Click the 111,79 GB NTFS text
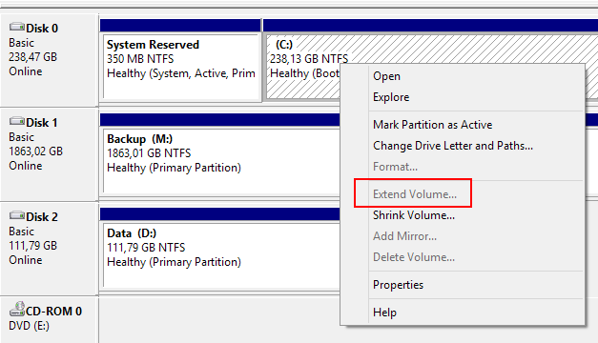The width and height of the screenshot is (598, 343). pos(146,248)
